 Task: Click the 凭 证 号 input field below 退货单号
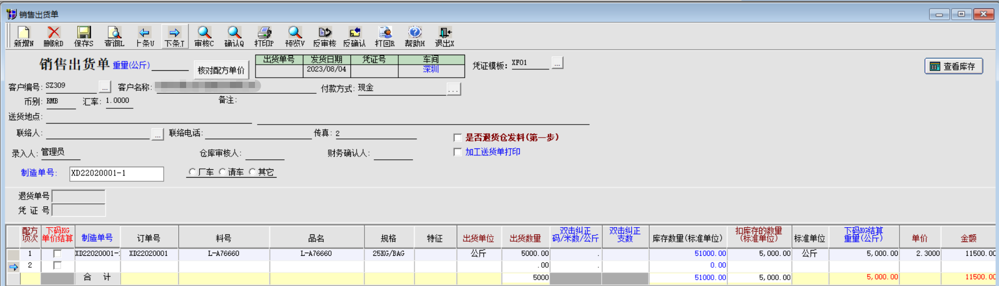tap(79, 210)
